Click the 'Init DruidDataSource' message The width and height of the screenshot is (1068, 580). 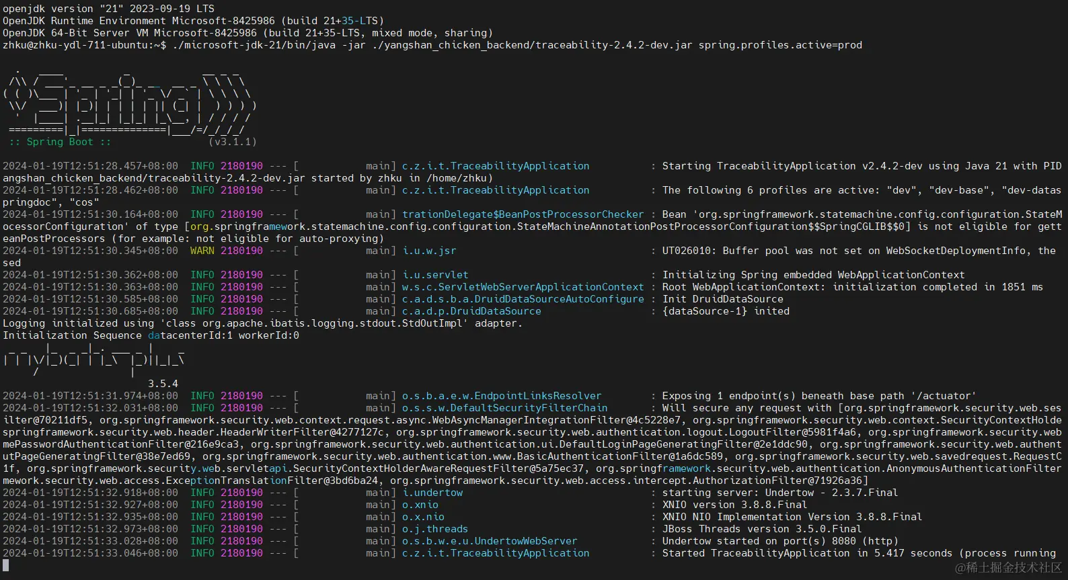tap(723, 299)
